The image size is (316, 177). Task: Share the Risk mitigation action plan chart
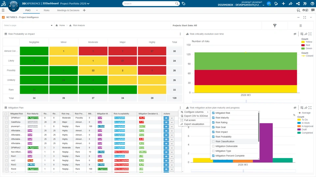tap(306, 108)
